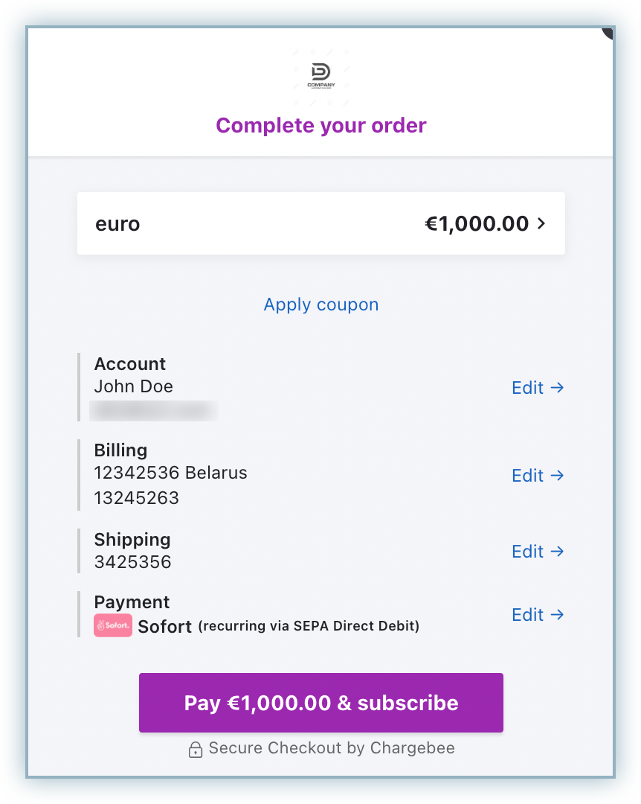Image resolution: width=641 pixels, height=804 pixels.
Task: Click the 12342536 Belarus billing address line
Action: tap(170, 473)
